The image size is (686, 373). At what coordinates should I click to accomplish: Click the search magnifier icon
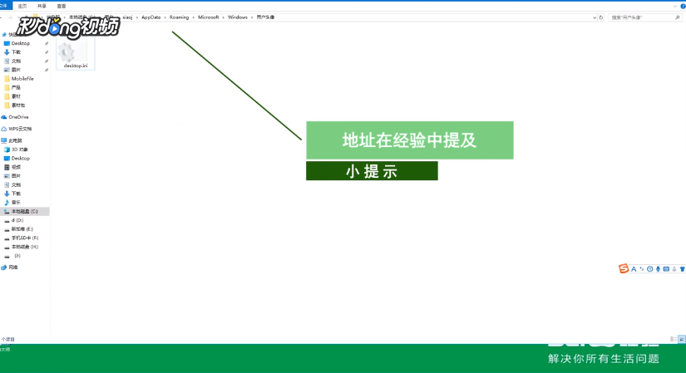point(677,17)
